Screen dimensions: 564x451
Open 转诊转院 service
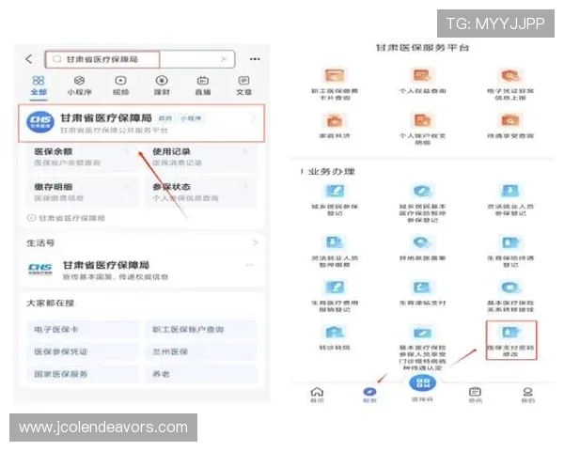click(x=335, y=337)
